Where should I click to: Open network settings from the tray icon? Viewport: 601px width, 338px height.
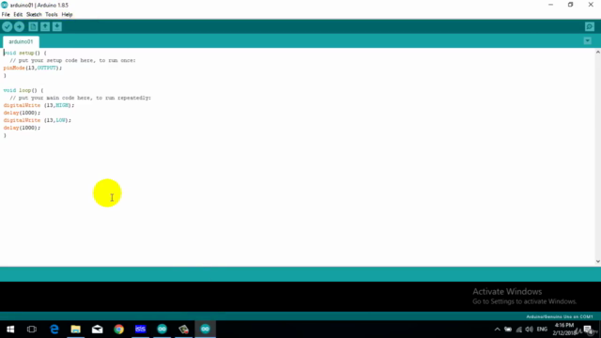(518, 330)
